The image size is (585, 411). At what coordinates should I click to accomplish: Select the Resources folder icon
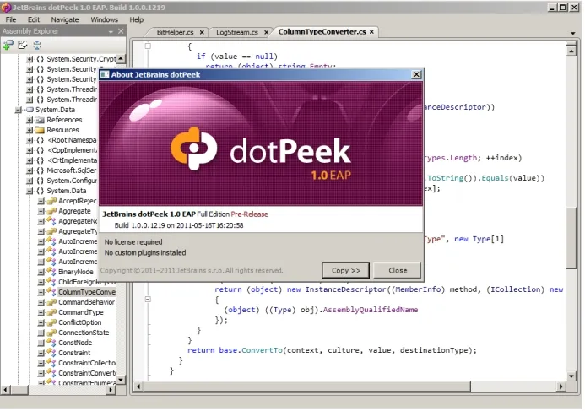pyautogui.click(x=40, y=130)
